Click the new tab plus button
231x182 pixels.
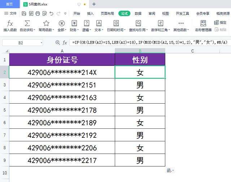click(94, 4)
